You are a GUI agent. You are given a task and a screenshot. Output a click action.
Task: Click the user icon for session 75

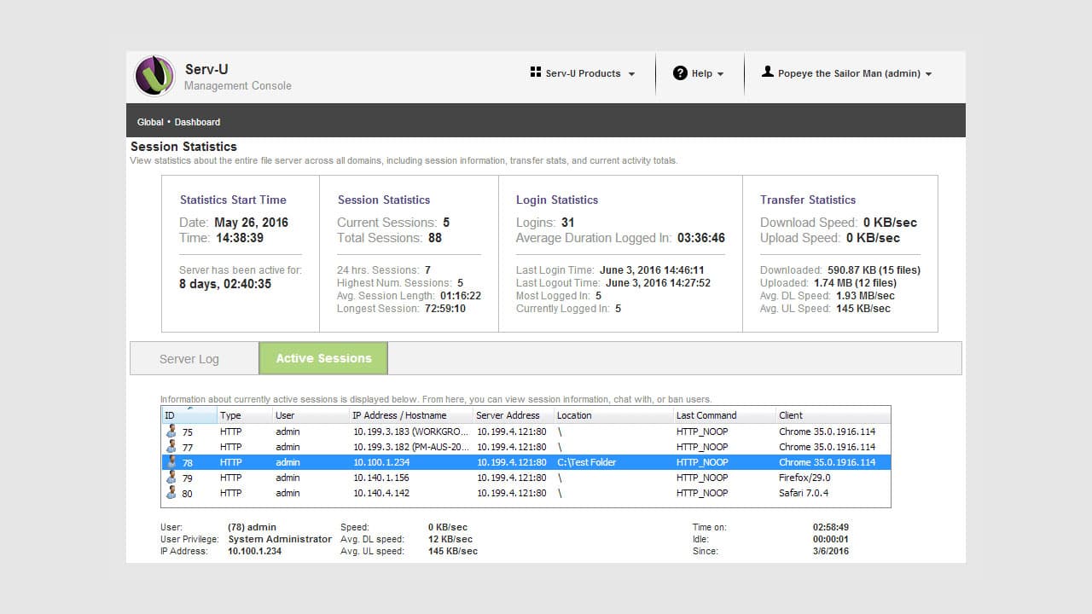(171, 432)
